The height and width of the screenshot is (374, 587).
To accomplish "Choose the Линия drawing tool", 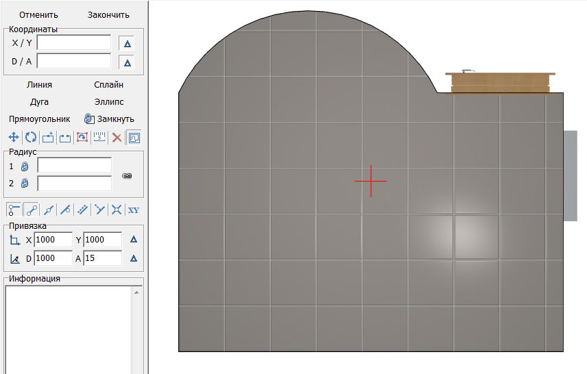I will pos(40,85).
